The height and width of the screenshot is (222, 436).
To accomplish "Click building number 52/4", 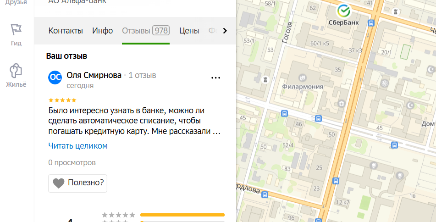I will (x=288, y=145).
